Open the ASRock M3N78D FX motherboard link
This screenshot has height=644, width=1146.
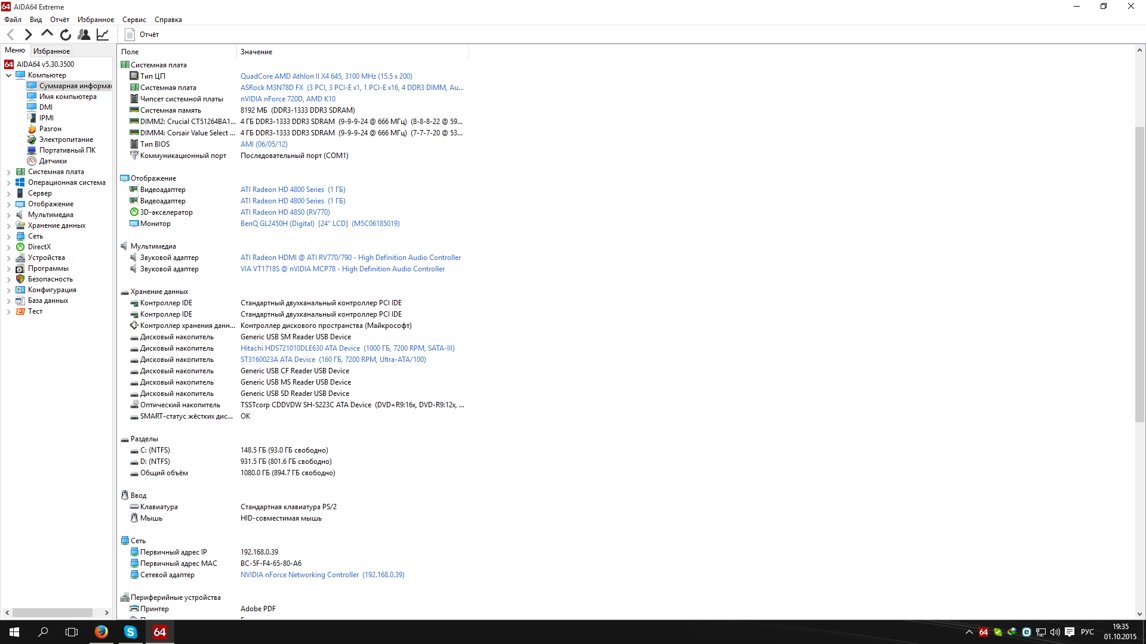click(352, 88)
